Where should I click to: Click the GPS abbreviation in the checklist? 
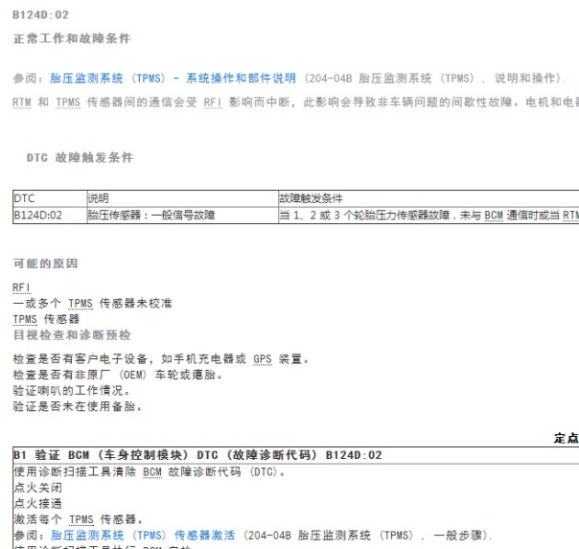(x=263, y=359)
